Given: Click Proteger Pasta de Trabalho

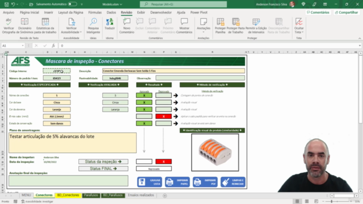Looking at the screenshot, I should click(x=236, y=25).
